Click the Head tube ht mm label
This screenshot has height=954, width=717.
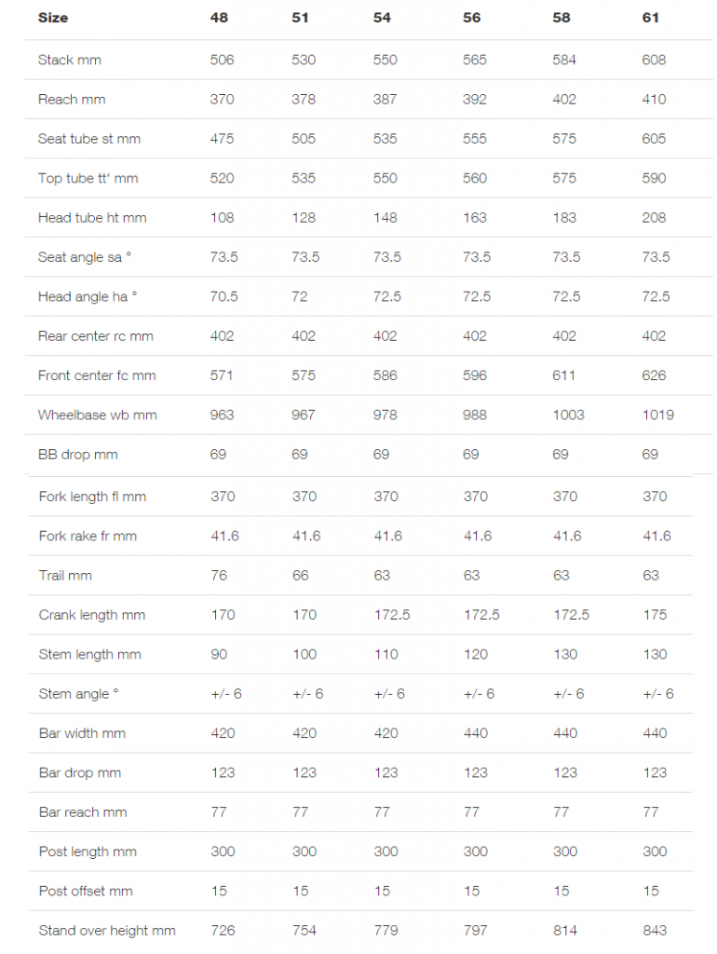(92, 218)
